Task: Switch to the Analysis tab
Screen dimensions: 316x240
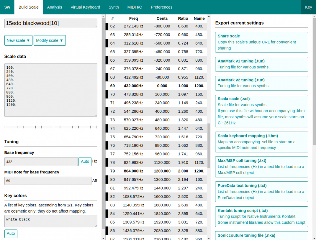Action: pos(55,7)
